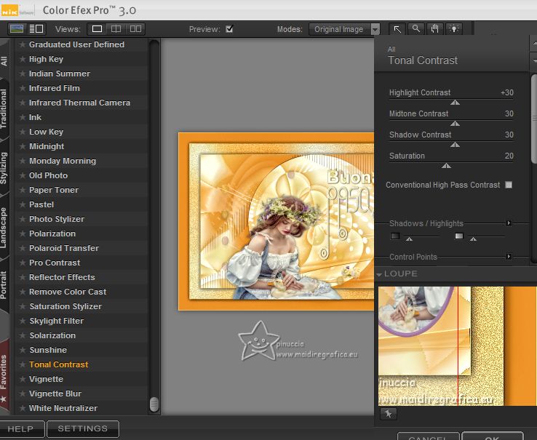Select the Infrared Thermal Camera filter
This screenshot has width=537, height=440.
tap(79, 103)
